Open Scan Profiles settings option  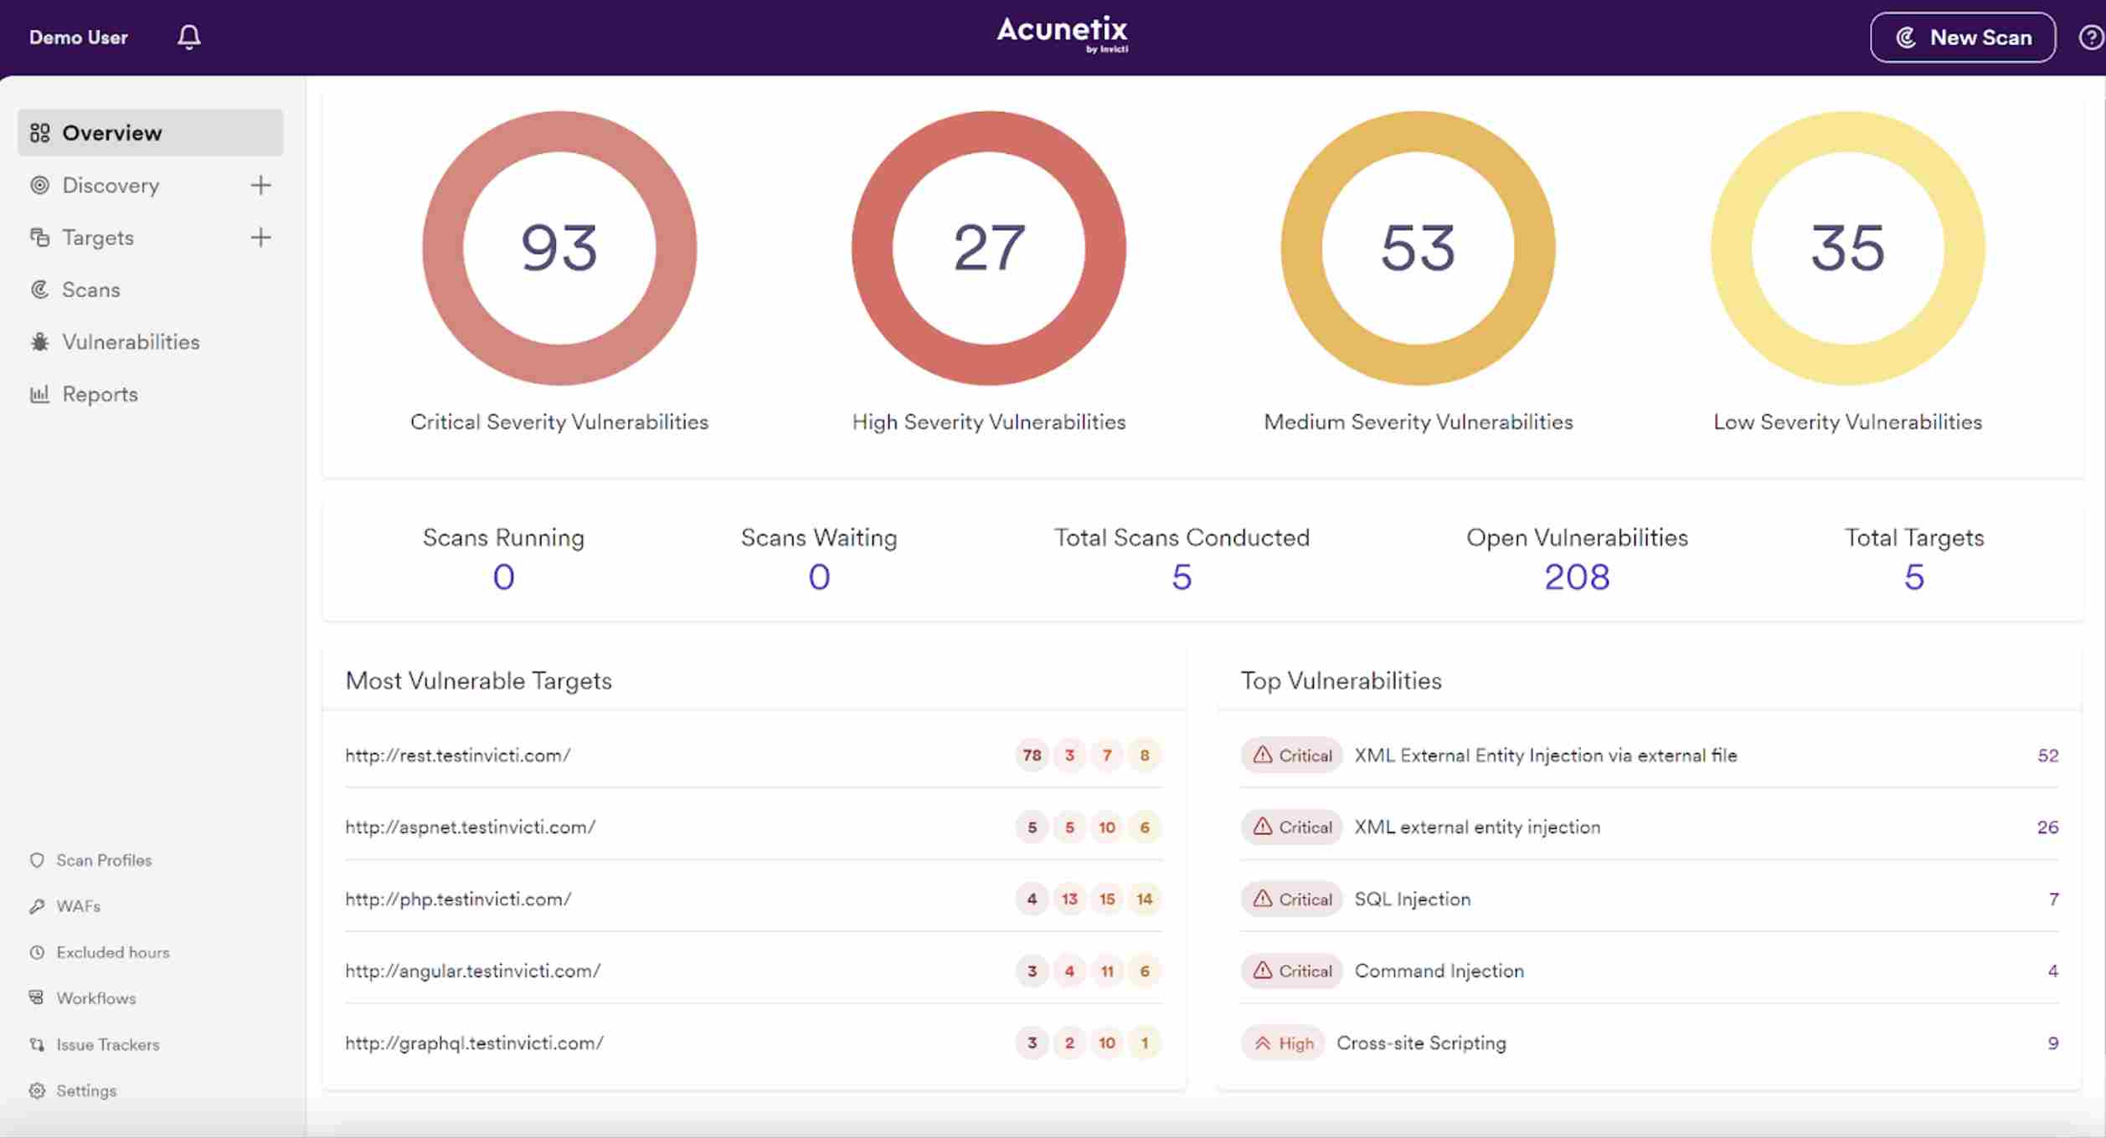[x=102, y=859]
